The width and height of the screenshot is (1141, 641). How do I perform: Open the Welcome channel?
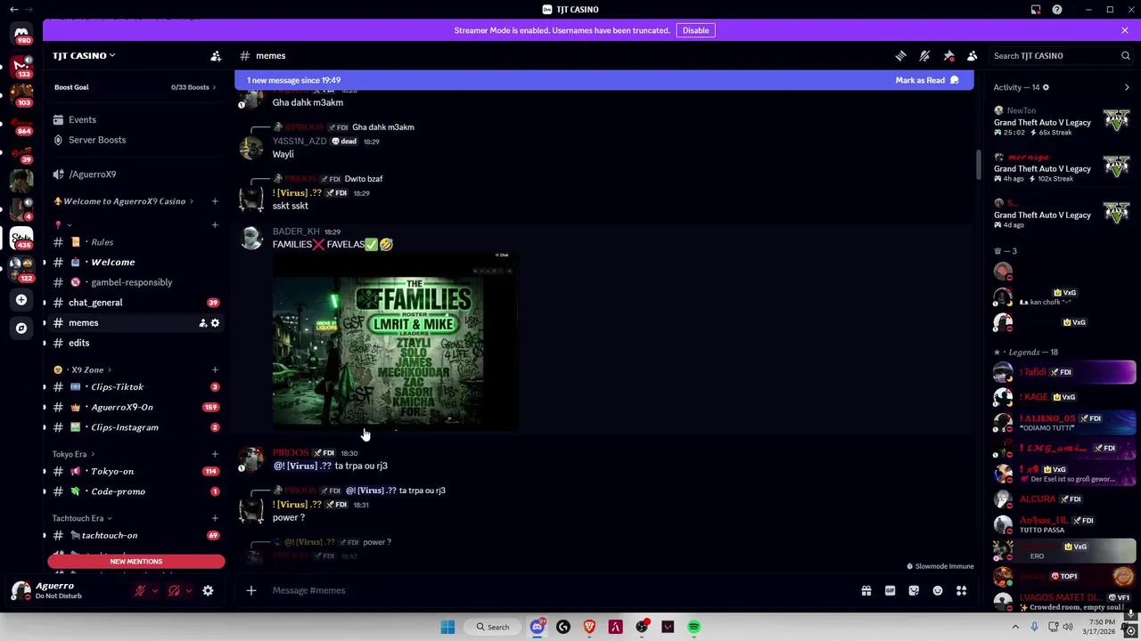[x=135, y=262]
